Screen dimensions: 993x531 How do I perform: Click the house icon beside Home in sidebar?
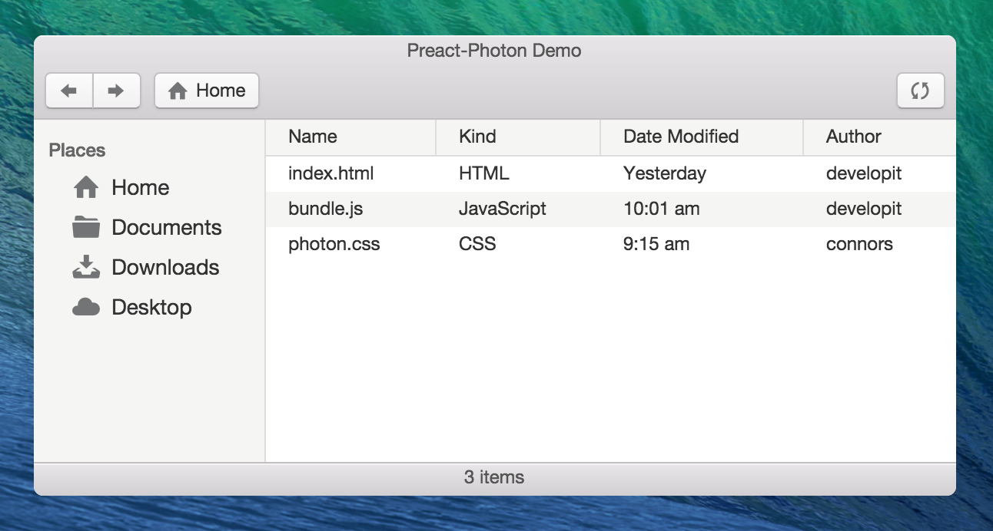pyautogui.click(x=86, y=188)
